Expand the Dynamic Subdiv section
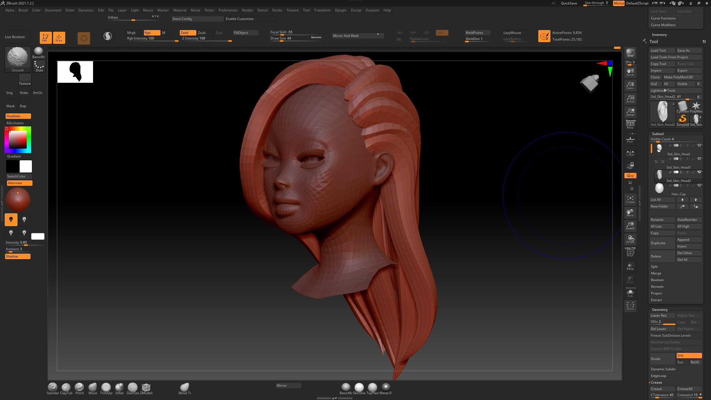The image size is (711, 400). 663,369
